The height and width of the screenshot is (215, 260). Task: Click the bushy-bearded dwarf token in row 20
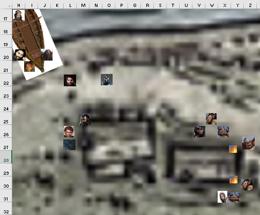(x=47, y=55)
